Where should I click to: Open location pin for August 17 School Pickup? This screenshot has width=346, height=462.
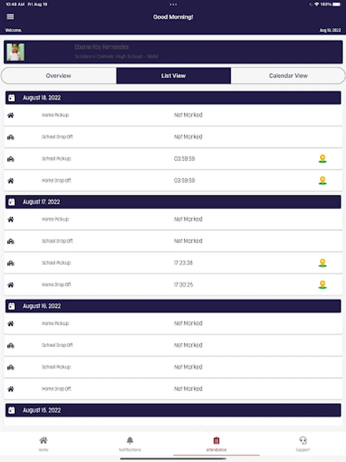coord(322,263)
